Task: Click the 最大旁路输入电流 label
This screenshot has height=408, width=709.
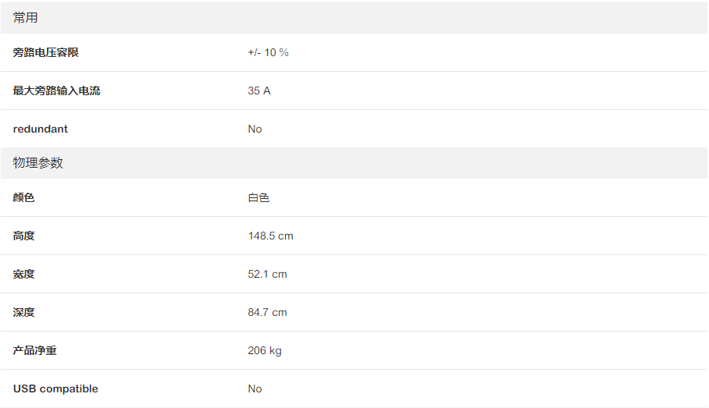Action: [57, 90]
